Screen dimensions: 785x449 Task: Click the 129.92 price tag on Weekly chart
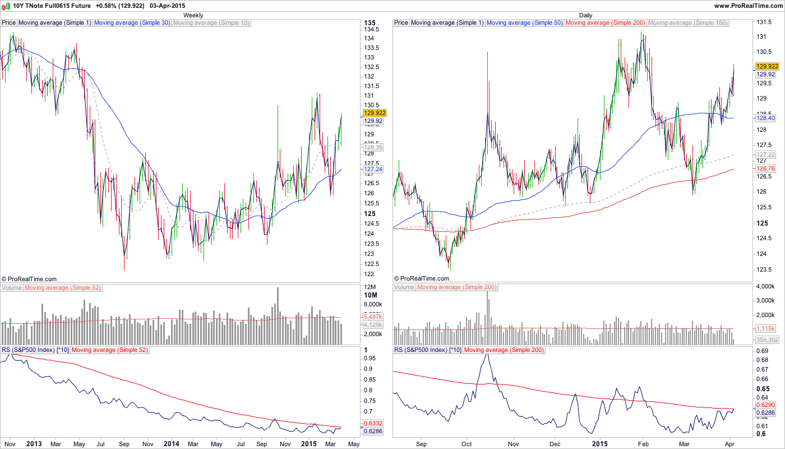coord(373,121)
